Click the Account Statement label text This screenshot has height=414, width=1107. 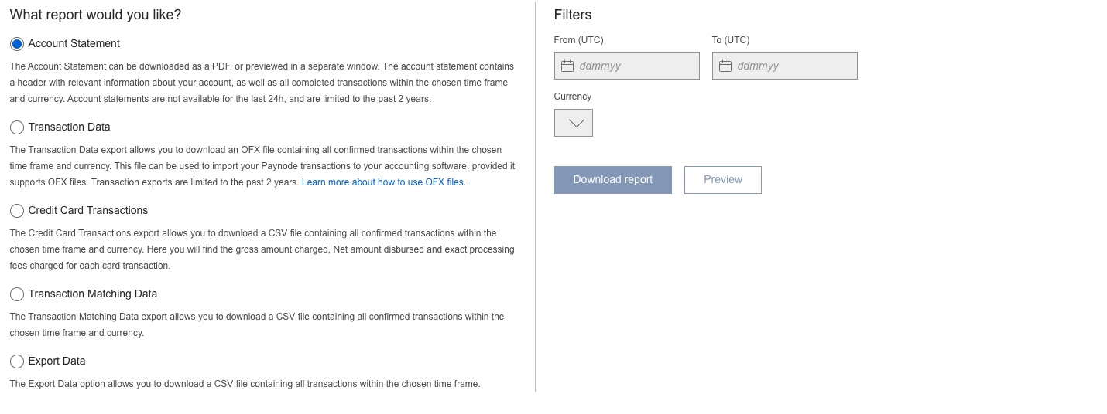(x=74, y=44)
